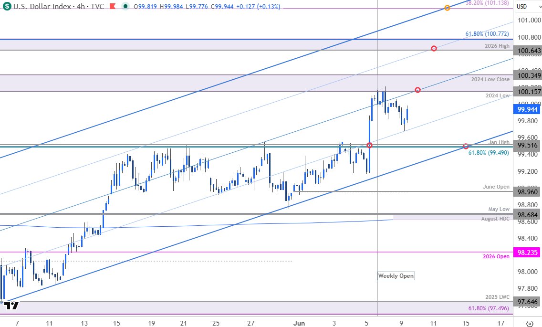Click red circle marker on 2024 Low line
The height and width of the screenshot is (327, 542).
[417, 90]
